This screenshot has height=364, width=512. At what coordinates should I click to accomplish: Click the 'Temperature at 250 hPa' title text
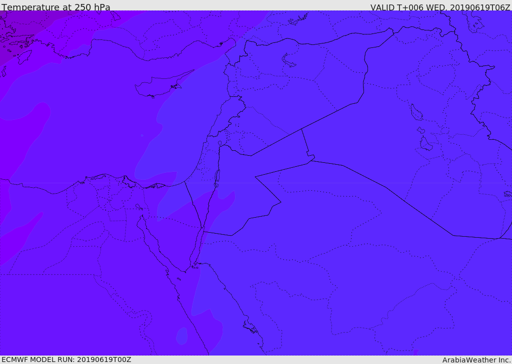tap(56, 7)
